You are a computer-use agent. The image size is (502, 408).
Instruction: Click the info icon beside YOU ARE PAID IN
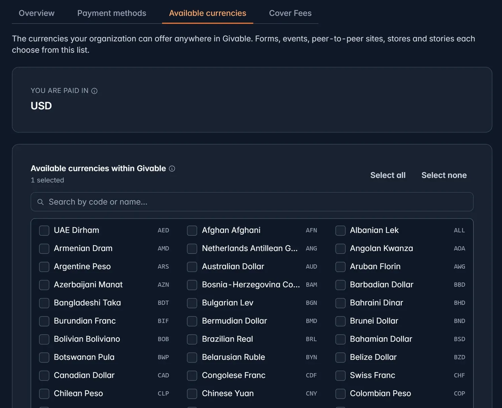click(94, 91)
